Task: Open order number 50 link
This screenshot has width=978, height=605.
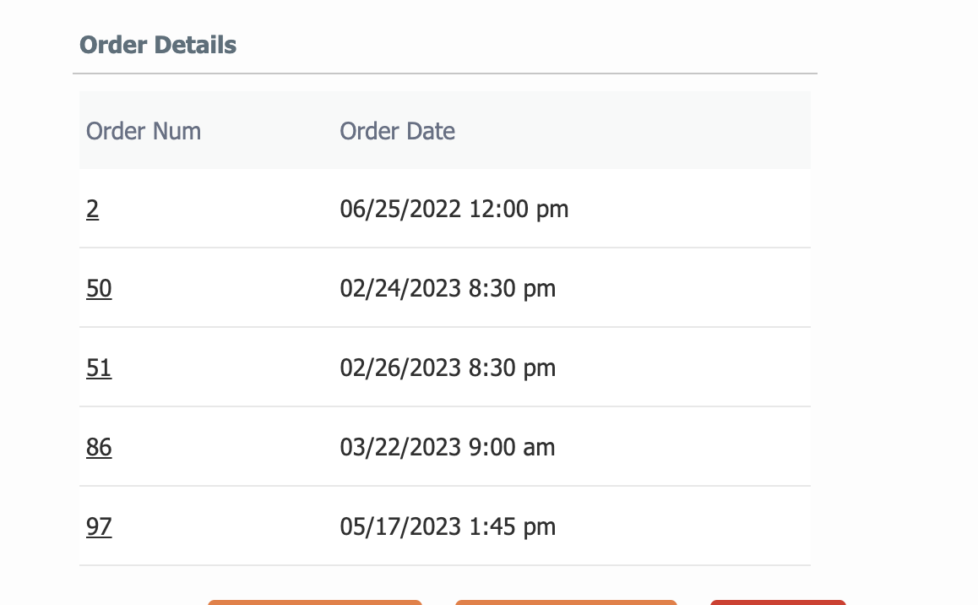Action: (x=99, y=288)
